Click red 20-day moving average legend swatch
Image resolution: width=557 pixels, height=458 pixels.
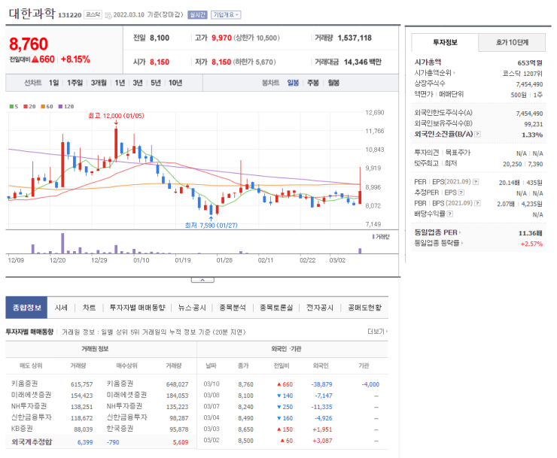pos(26,107)
